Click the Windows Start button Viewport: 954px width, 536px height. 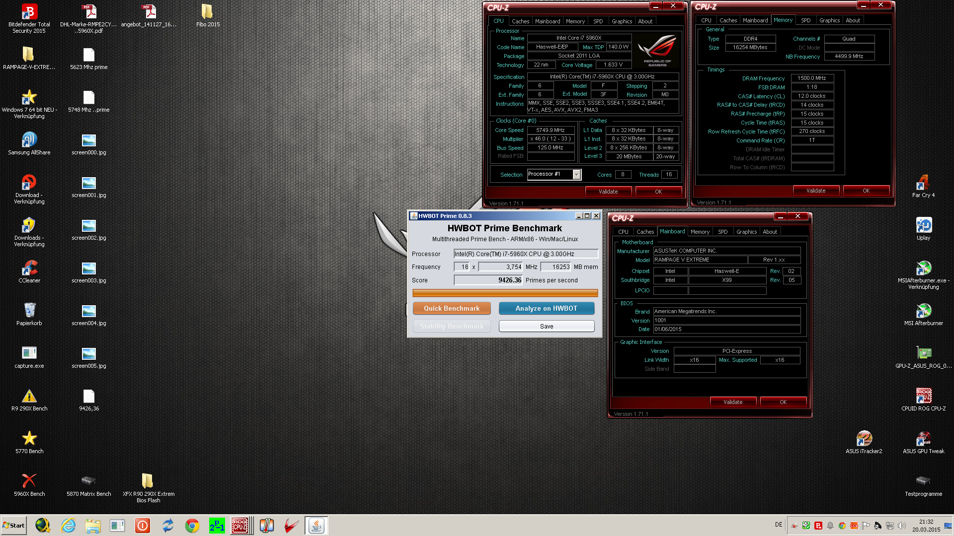14,525
